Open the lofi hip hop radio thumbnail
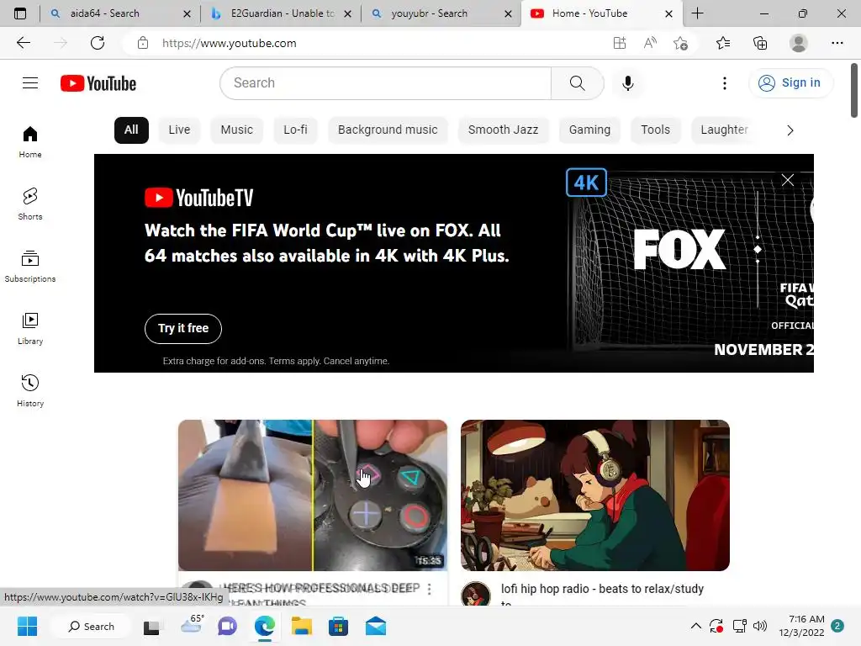The width and height of the screenshot is (861, 646). (x=595, y=495)
